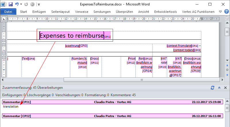Click the Undo arrow icon
This screenshot has height=127, width=230.
click(x=17, y=5)
